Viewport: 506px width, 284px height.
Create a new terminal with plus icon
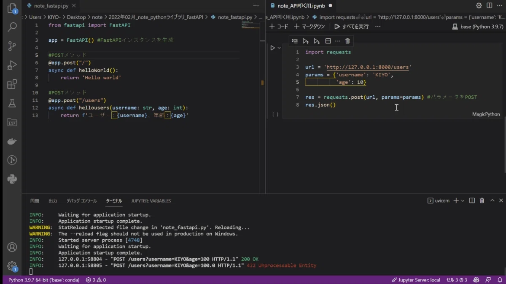click(456, 201)
